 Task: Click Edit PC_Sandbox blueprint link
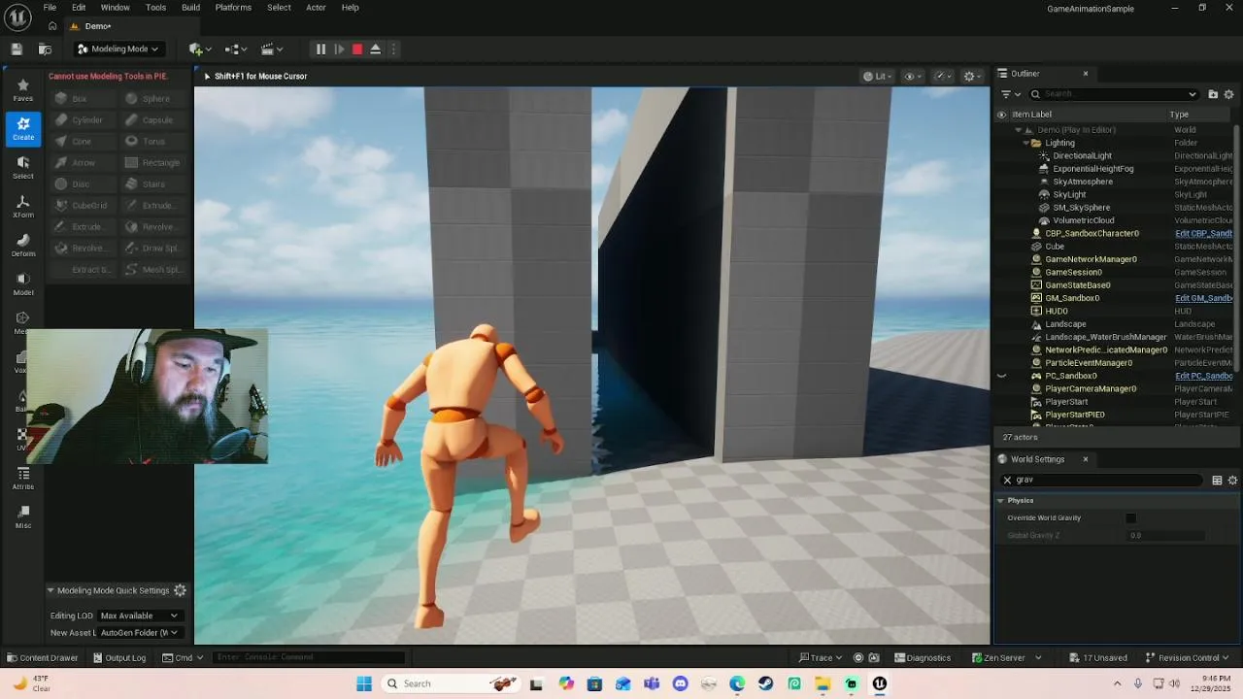click(x=1203, y=376)
